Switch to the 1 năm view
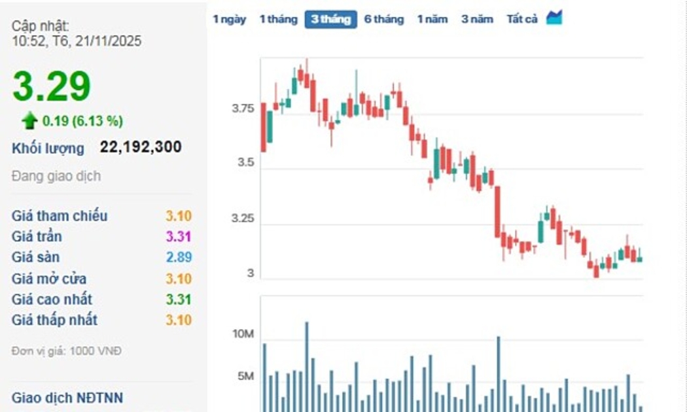The image size is (687, 412). point(432,19)
